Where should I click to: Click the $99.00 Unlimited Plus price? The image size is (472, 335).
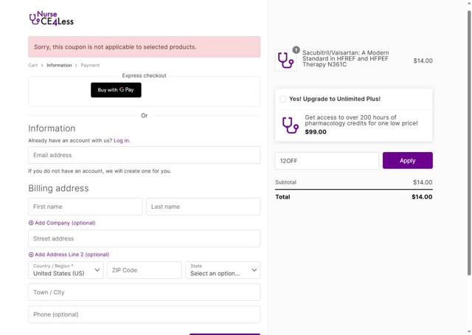pos(316,132)
